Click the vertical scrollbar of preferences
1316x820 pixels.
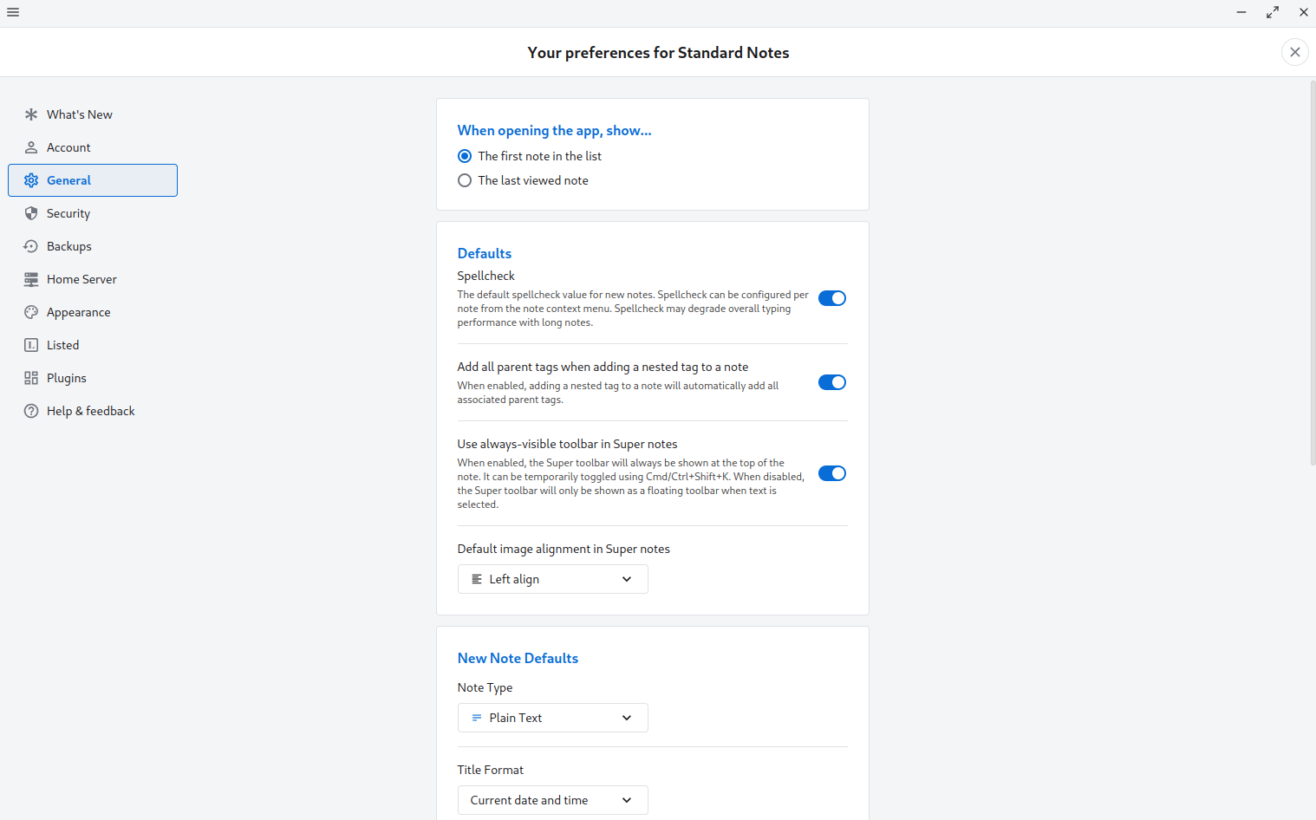coord(1313,273)
